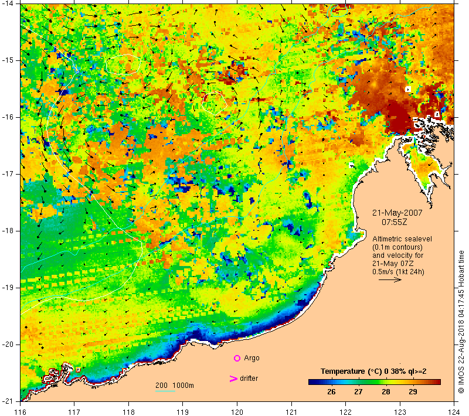Click the 'Altimetric sealevel' caption line
469x416 pixels.
(x=402, y=239)
